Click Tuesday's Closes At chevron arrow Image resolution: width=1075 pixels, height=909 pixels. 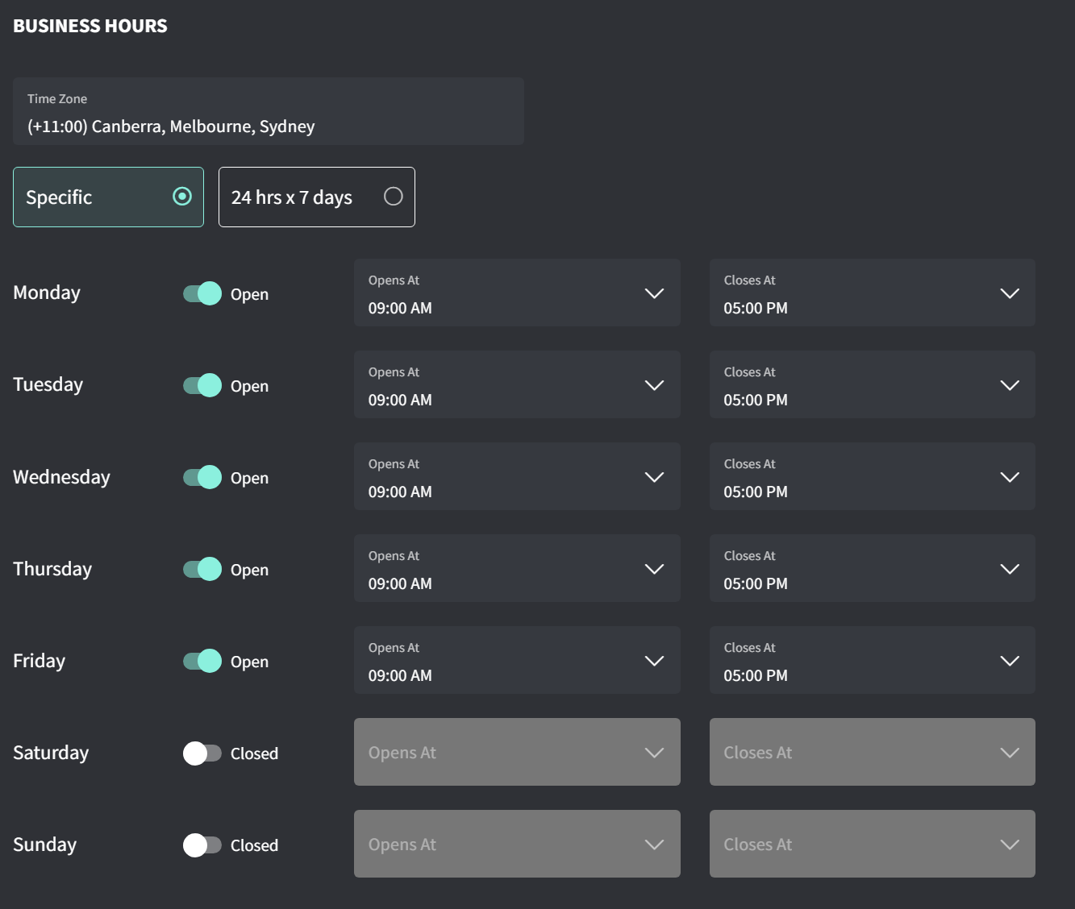[x=1010, y=385]
